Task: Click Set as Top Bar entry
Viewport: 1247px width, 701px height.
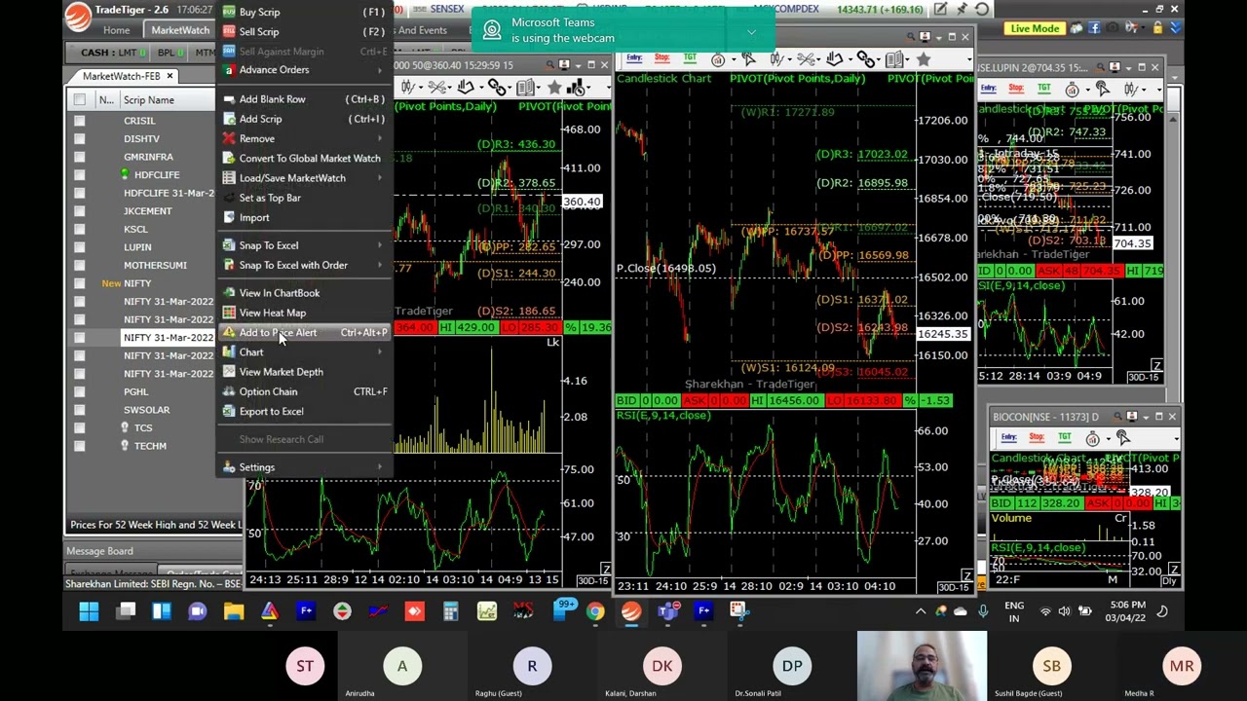Action: [302, 198]
